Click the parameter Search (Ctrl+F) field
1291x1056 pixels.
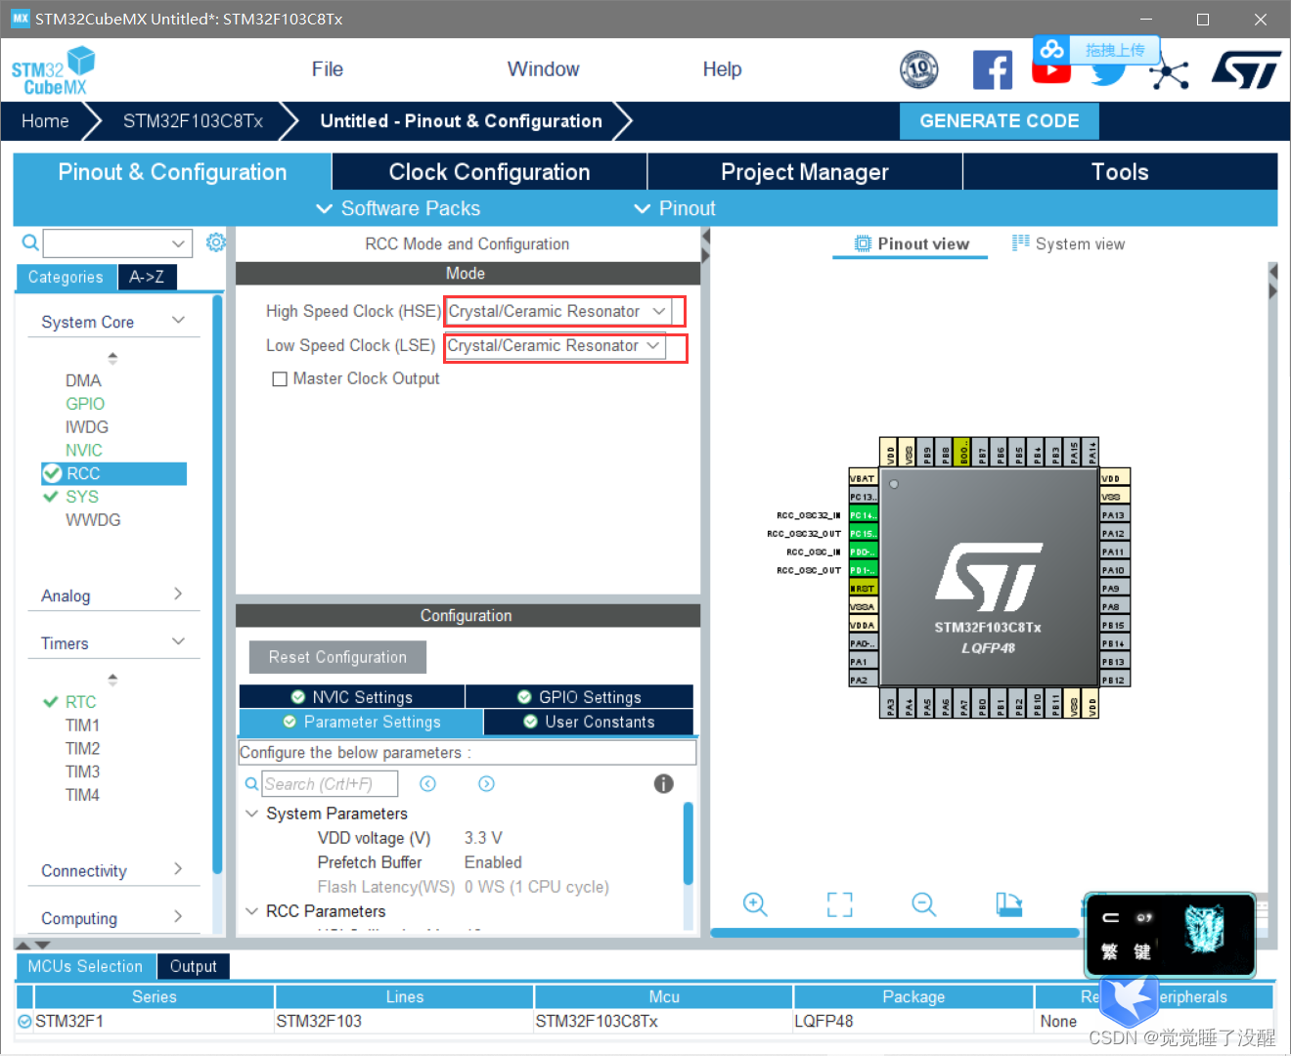330,784
